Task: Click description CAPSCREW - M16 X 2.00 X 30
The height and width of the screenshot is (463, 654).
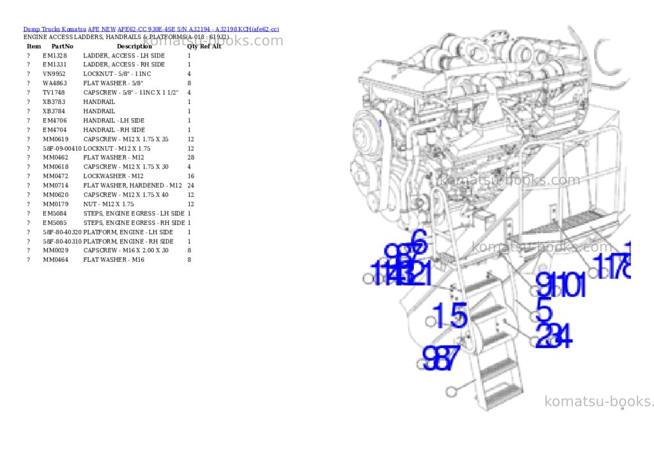Action: point(126,250)
